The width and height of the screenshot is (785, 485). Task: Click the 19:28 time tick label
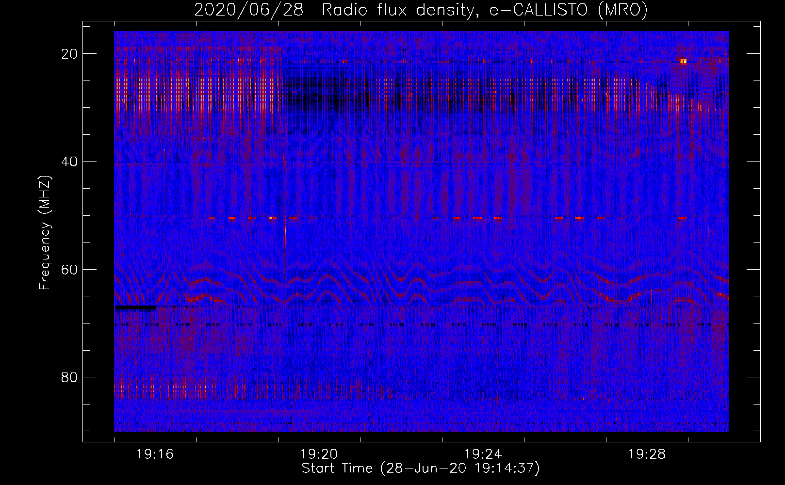coord(647,454)
